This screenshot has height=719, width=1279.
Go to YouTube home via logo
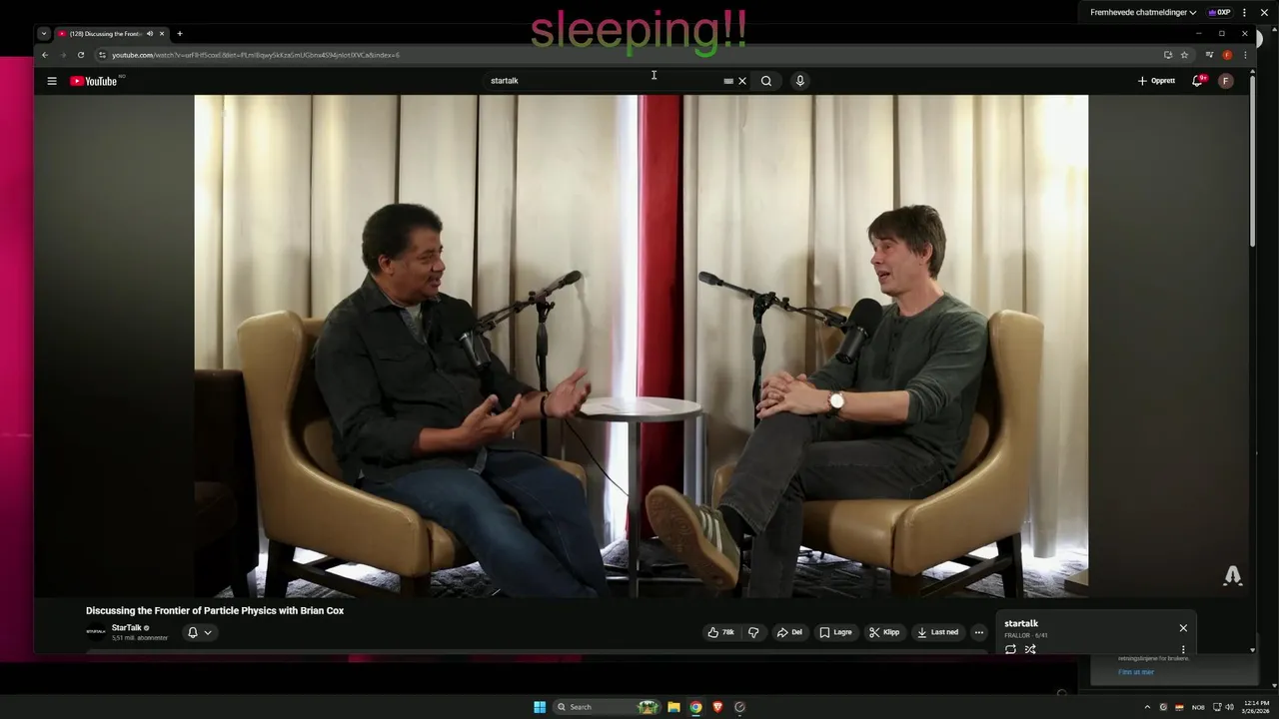pos(95,81)
